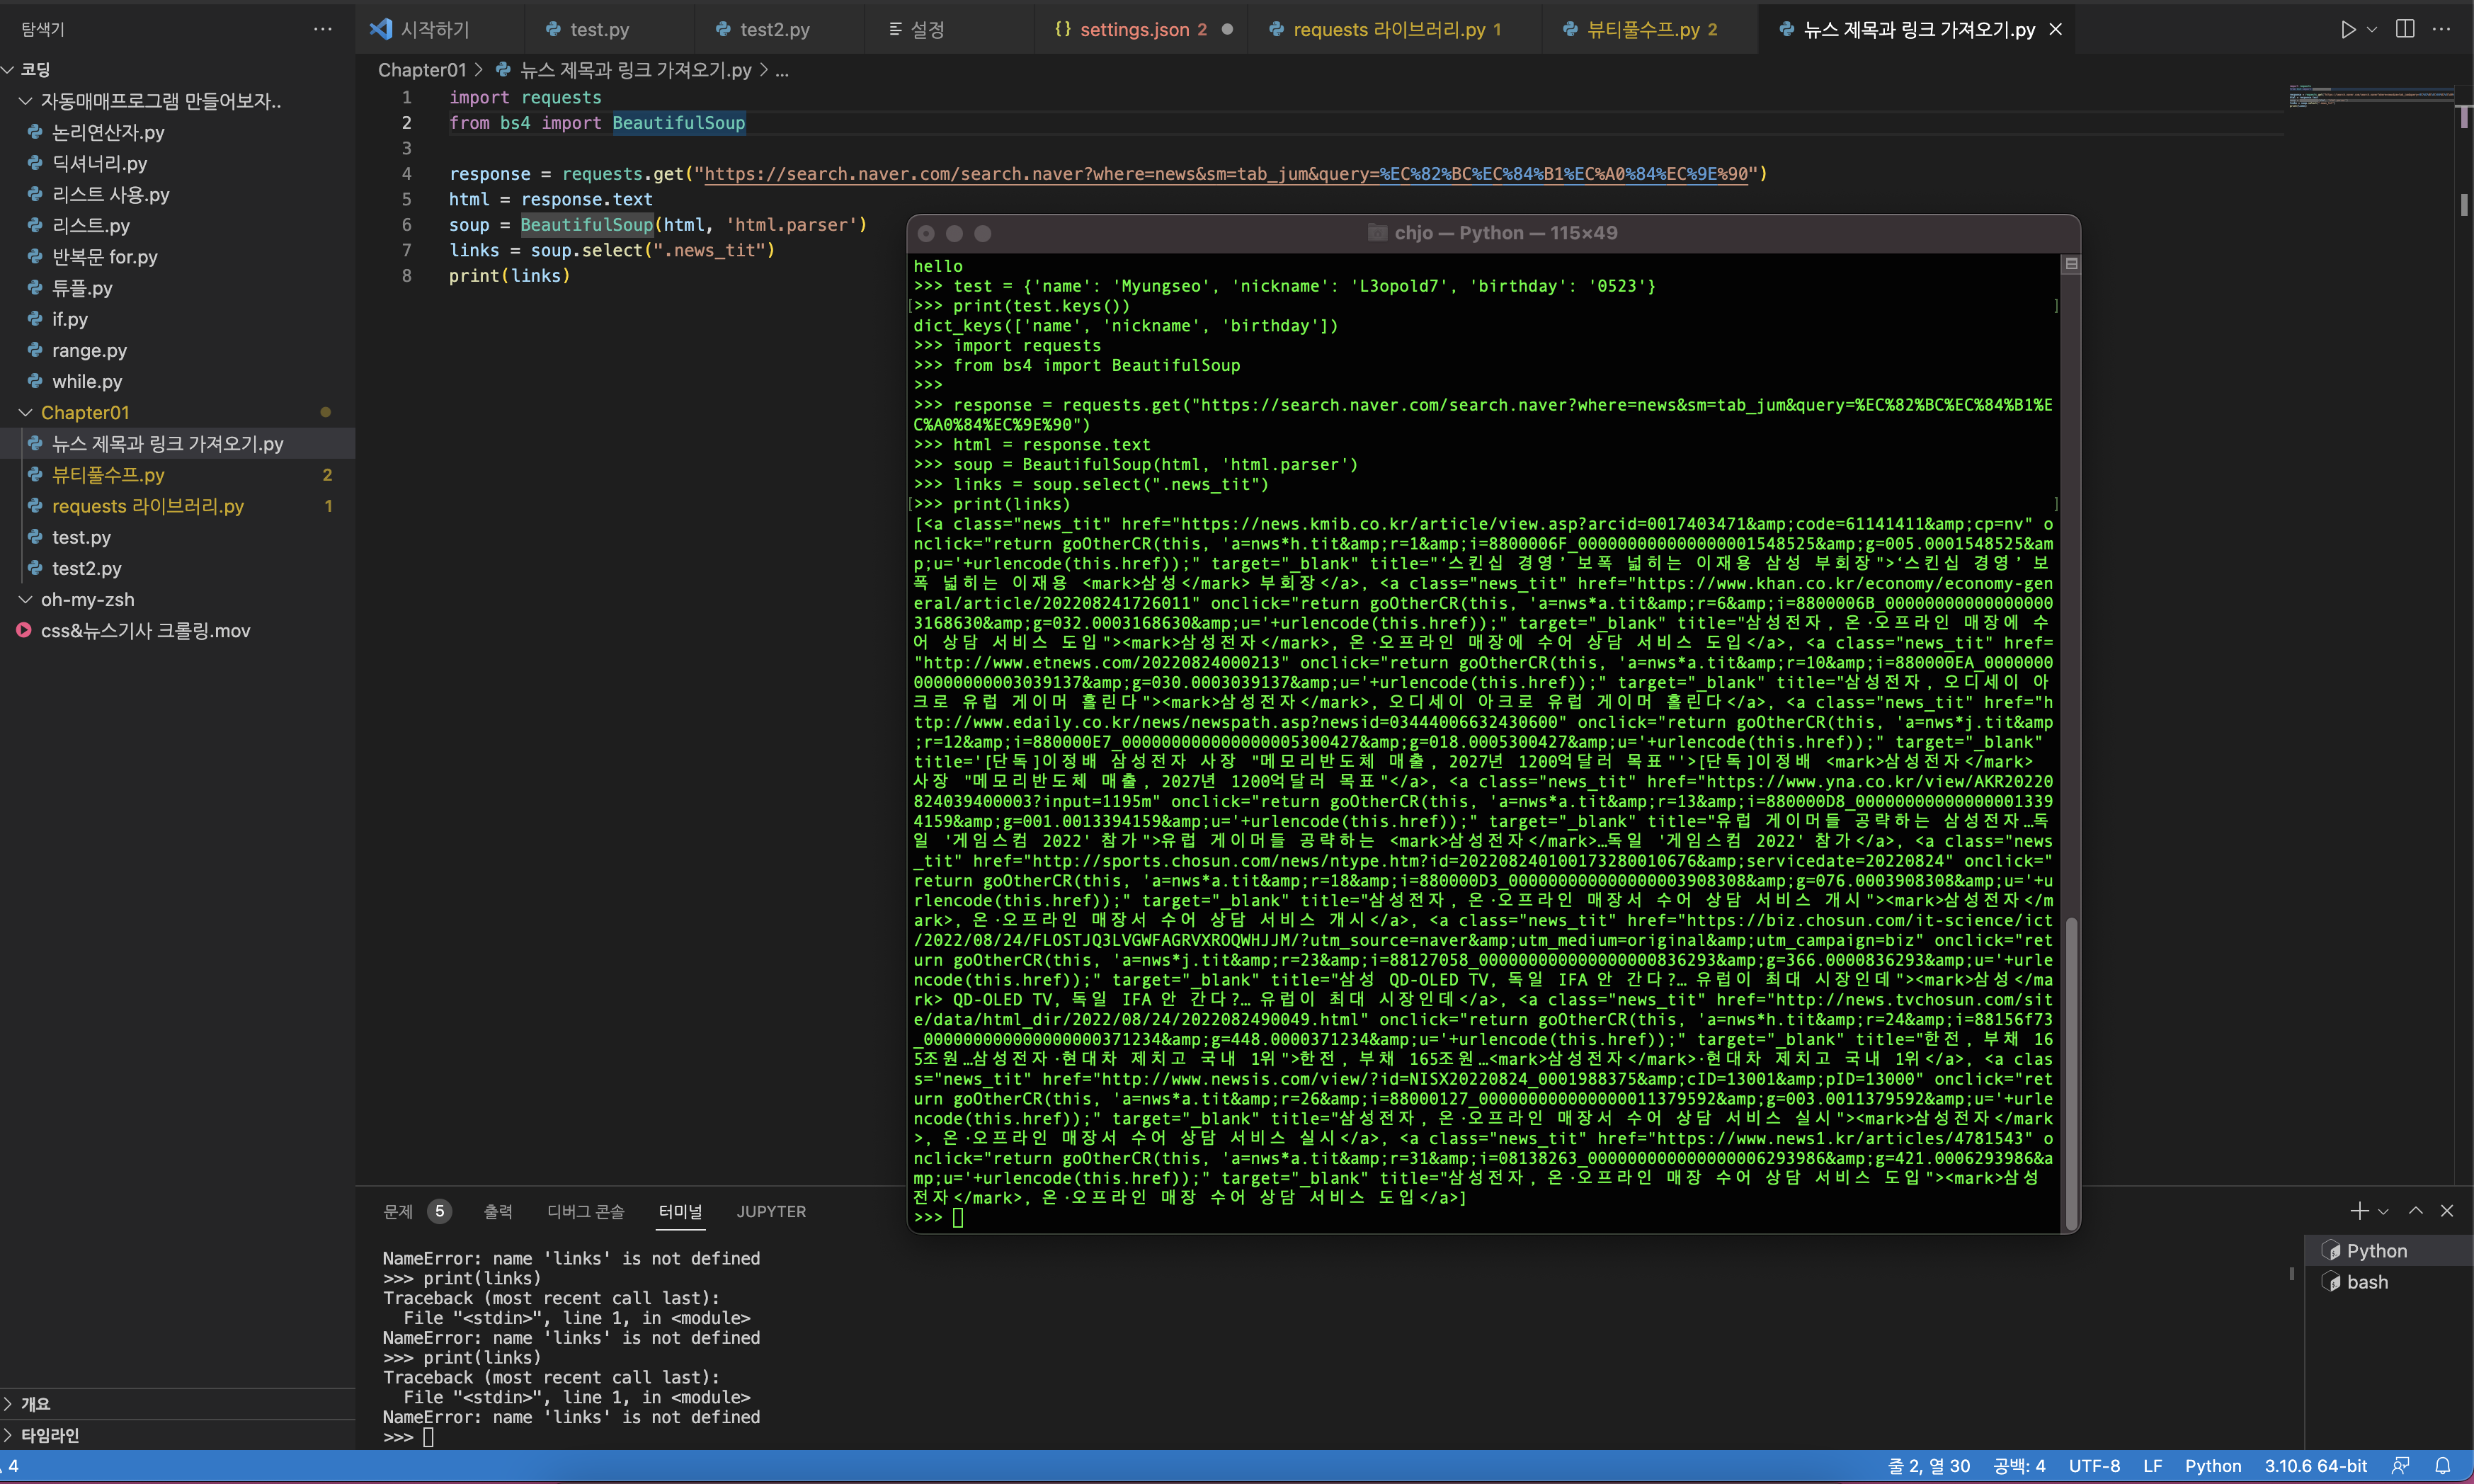Screen dimensions: 2474x1484
Task: Select the Python terminal instance
Action: click(2388, 1251)
